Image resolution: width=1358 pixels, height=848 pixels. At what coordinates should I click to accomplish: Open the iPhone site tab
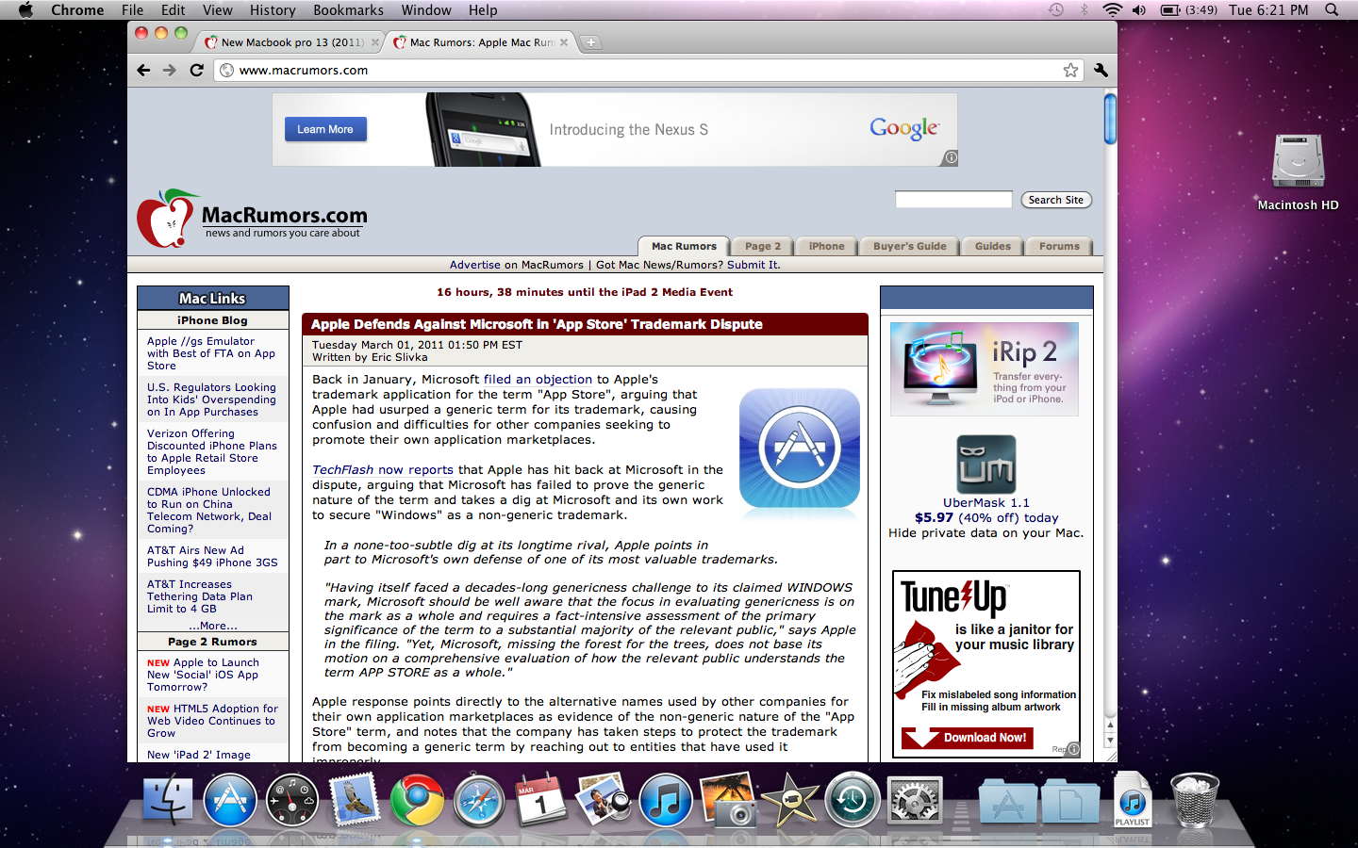coord(826,246)
